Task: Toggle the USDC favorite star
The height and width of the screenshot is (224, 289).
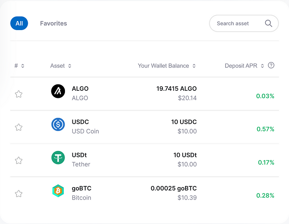Action: 19,127
